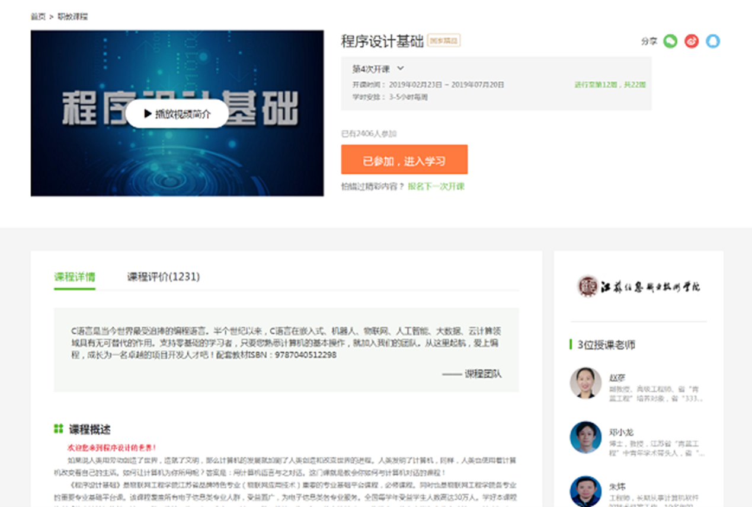
Task: Switch to the 课程评价(1231) tab
Action: click(x=164, y=276)
